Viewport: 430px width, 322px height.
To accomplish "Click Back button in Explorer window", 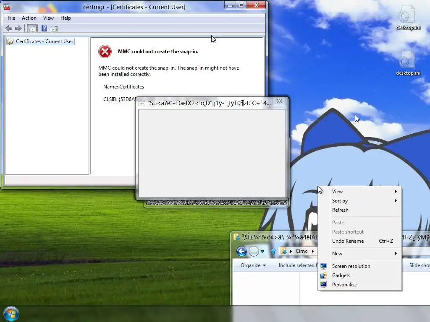I will point(241,251).
